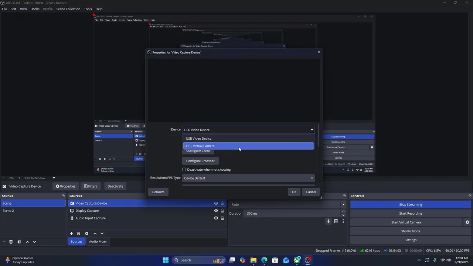Move scene up arrow in Scenes panel
The image size is (473, 266).
click(27, 242)
